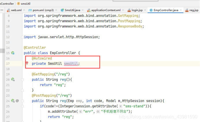Screen dimensions: 200x122
Task: Click line number 17 in the gutter
Action: coord(8,64)
